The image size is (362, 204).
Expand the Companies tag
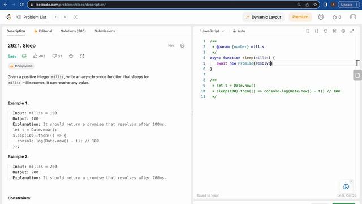(x=21, y=66)
